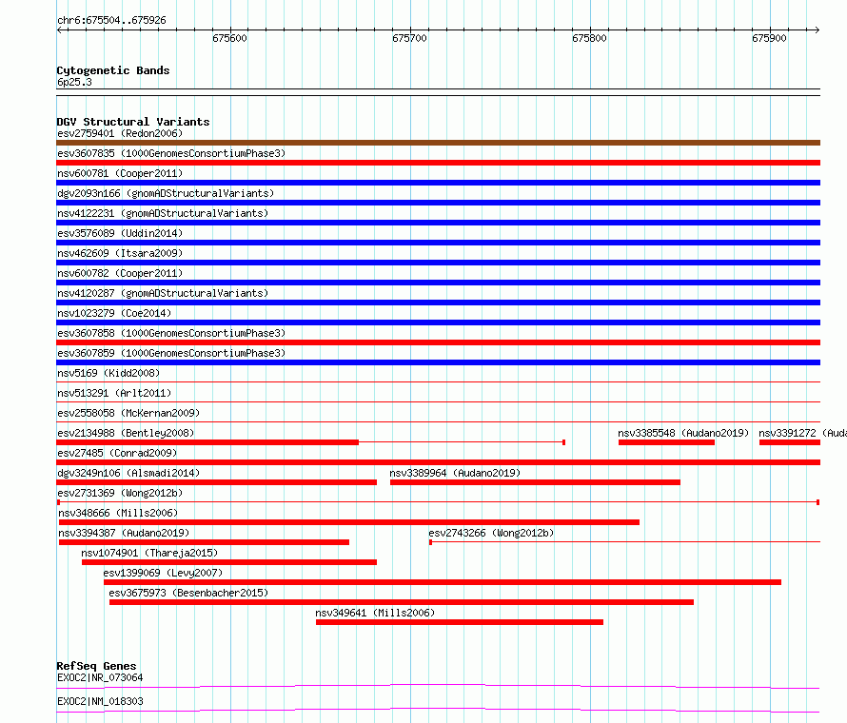Click the red bar under nsv3385548

(x=666, y=442)
